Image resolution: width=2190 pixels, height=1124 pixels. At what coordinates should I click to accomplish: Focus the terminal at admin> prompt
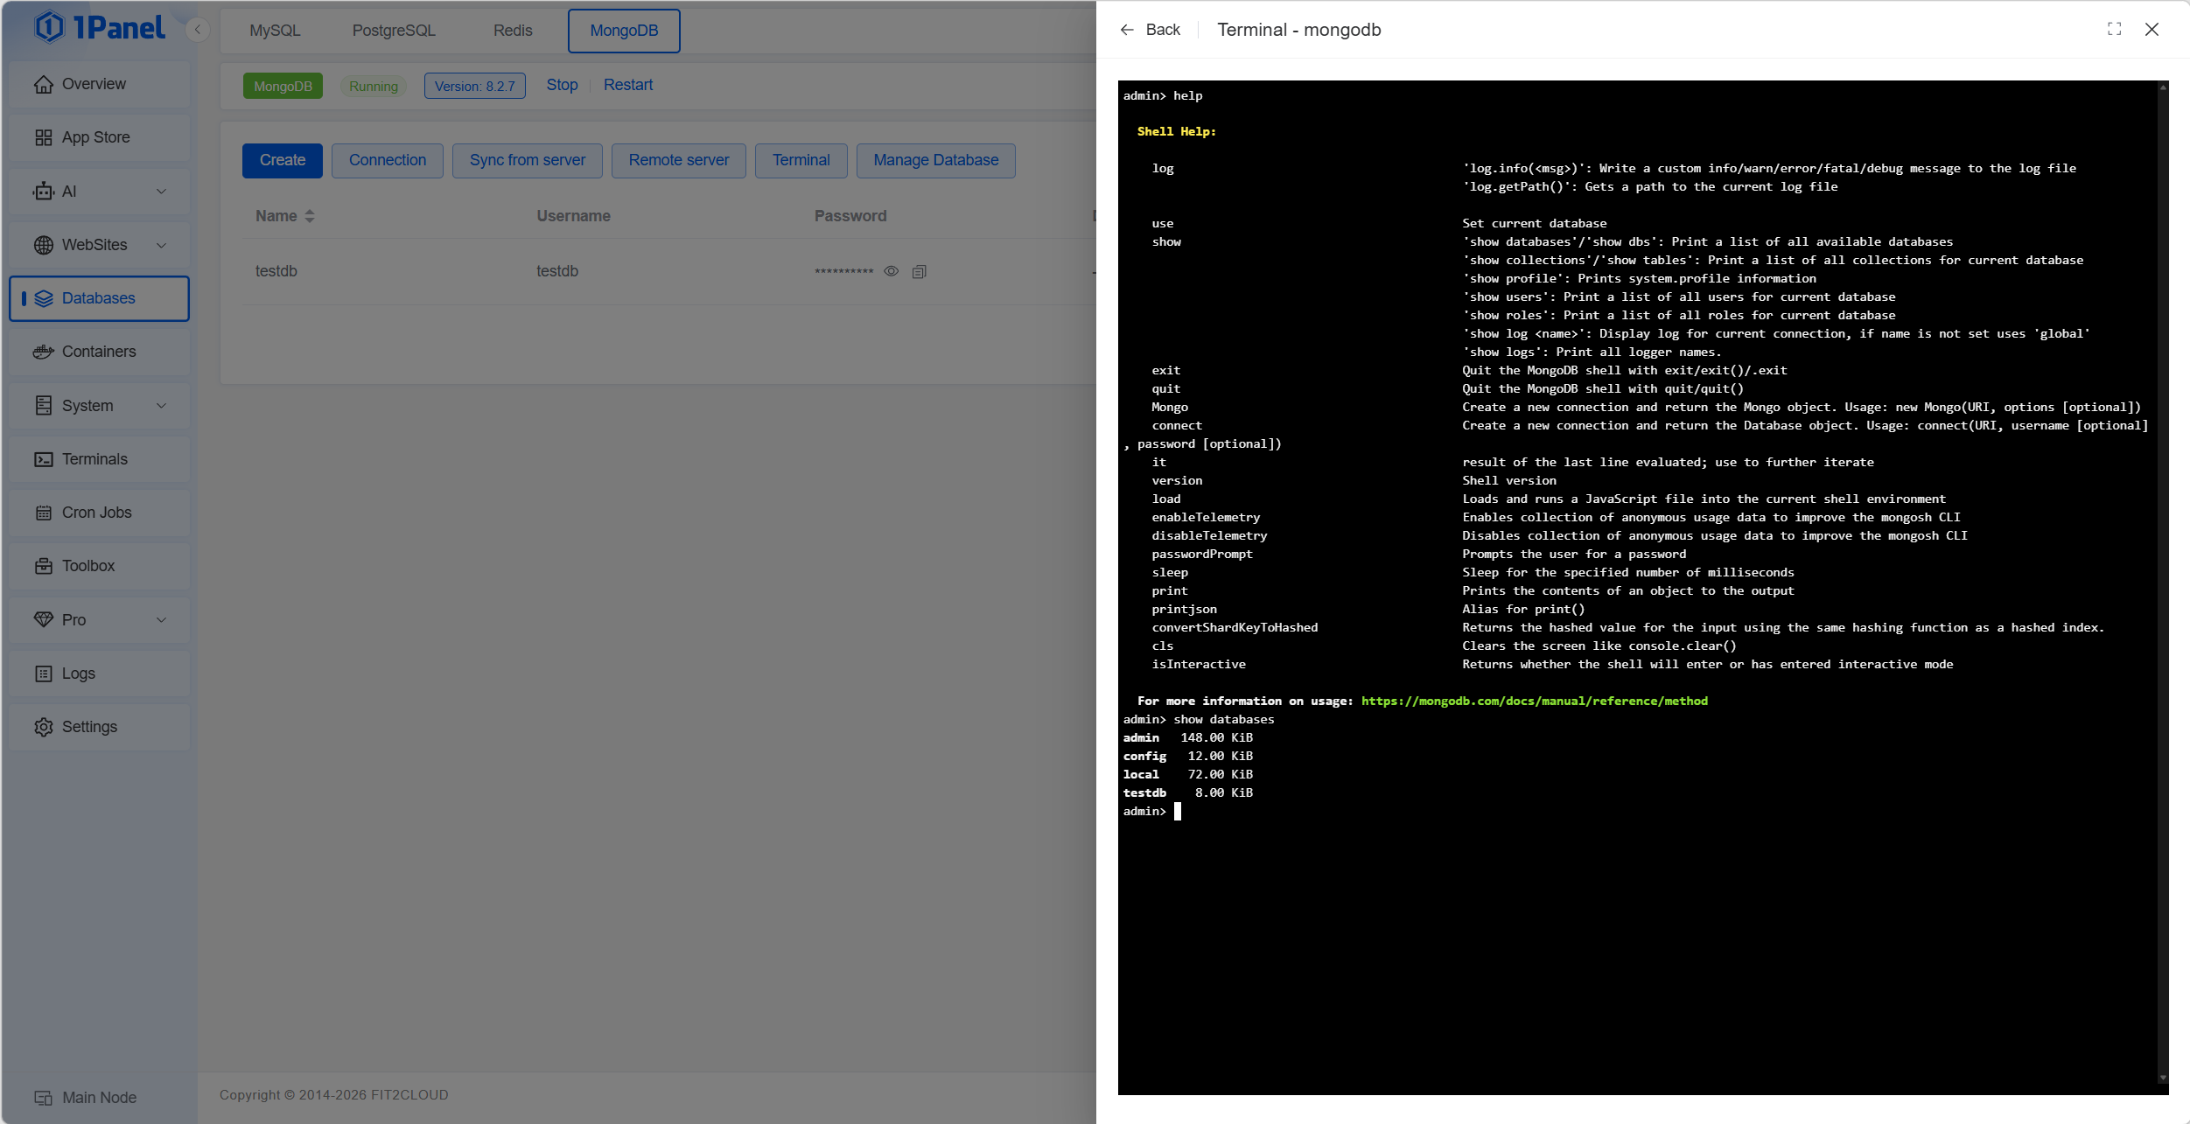(x=1178, y=812)
